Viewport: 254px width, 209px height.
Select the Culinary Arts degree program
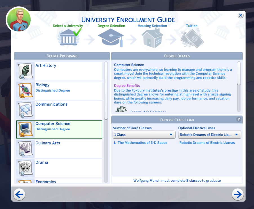tap(59, 149)
